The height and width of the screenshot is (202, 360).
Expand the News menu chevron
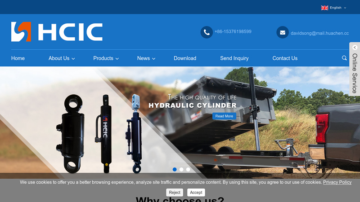pos(153,59)
